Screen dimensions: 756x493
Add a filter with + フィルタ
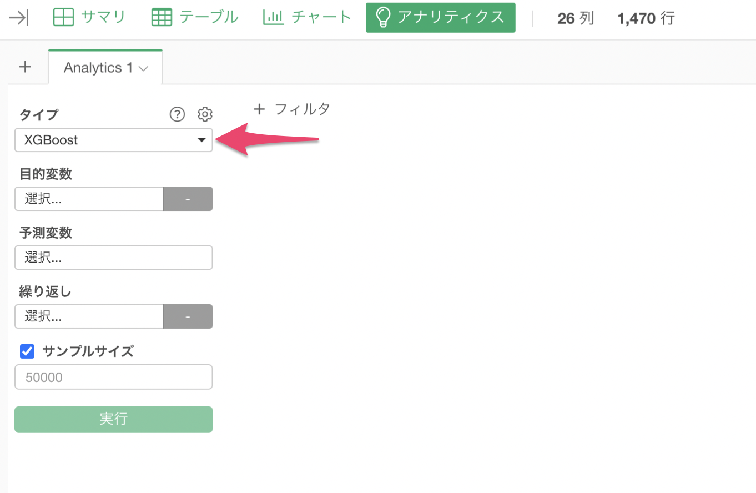tap(292, 109)
